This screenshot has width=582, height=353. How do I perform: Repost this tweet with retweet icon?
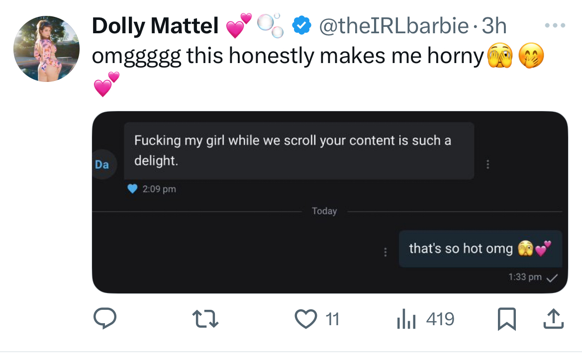(x=205, y=319)
